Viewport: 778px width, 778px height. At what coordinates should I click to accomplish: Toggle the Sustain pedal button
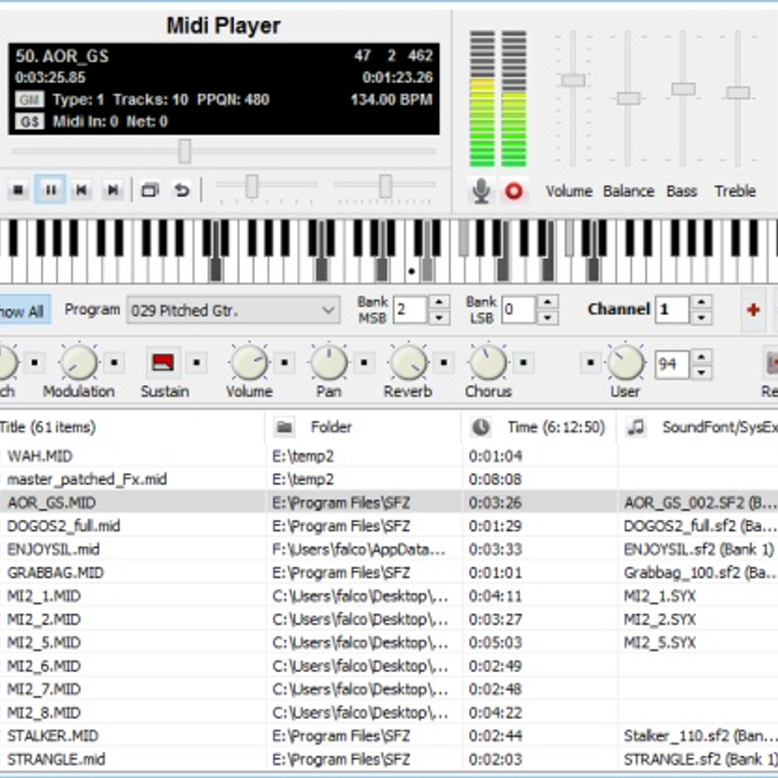tap(162, 362)
